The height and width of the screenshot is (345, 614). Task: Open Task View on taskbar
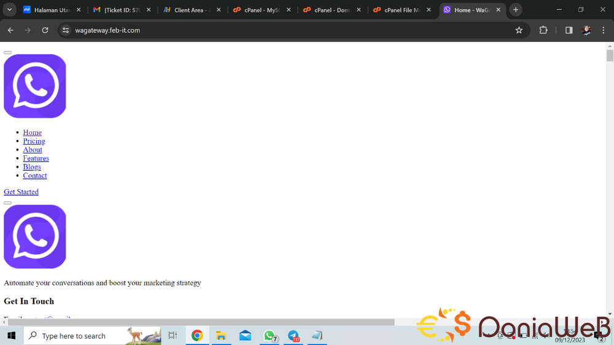173,336
